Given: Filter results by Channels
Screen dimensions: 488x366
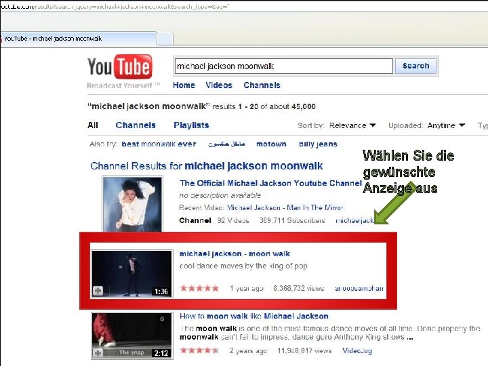Looking at the screenshot, I should tap(136, 125).
